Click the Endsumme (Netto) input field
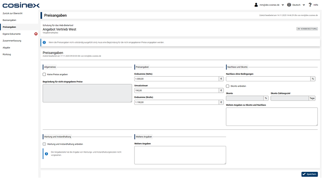This screenshot has width=322, height=178. pos(176,79)
